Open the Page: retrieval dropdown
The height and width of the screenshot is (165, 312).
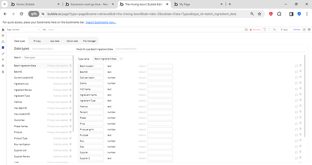(23, 30)
